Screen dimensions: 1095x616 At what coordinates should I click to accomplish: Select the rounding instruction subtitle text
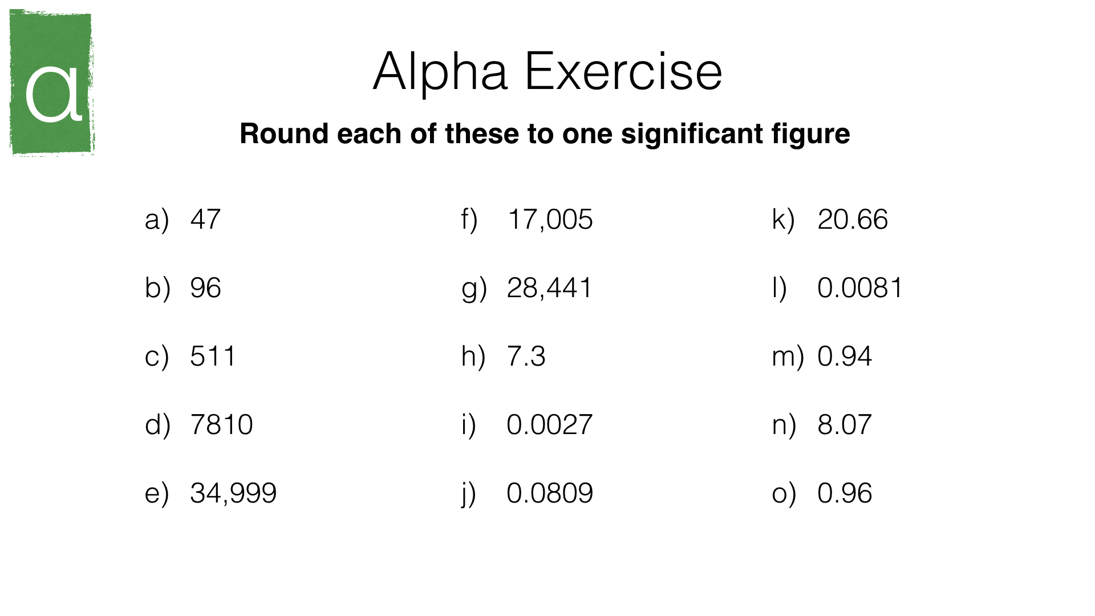coord(545,134)
